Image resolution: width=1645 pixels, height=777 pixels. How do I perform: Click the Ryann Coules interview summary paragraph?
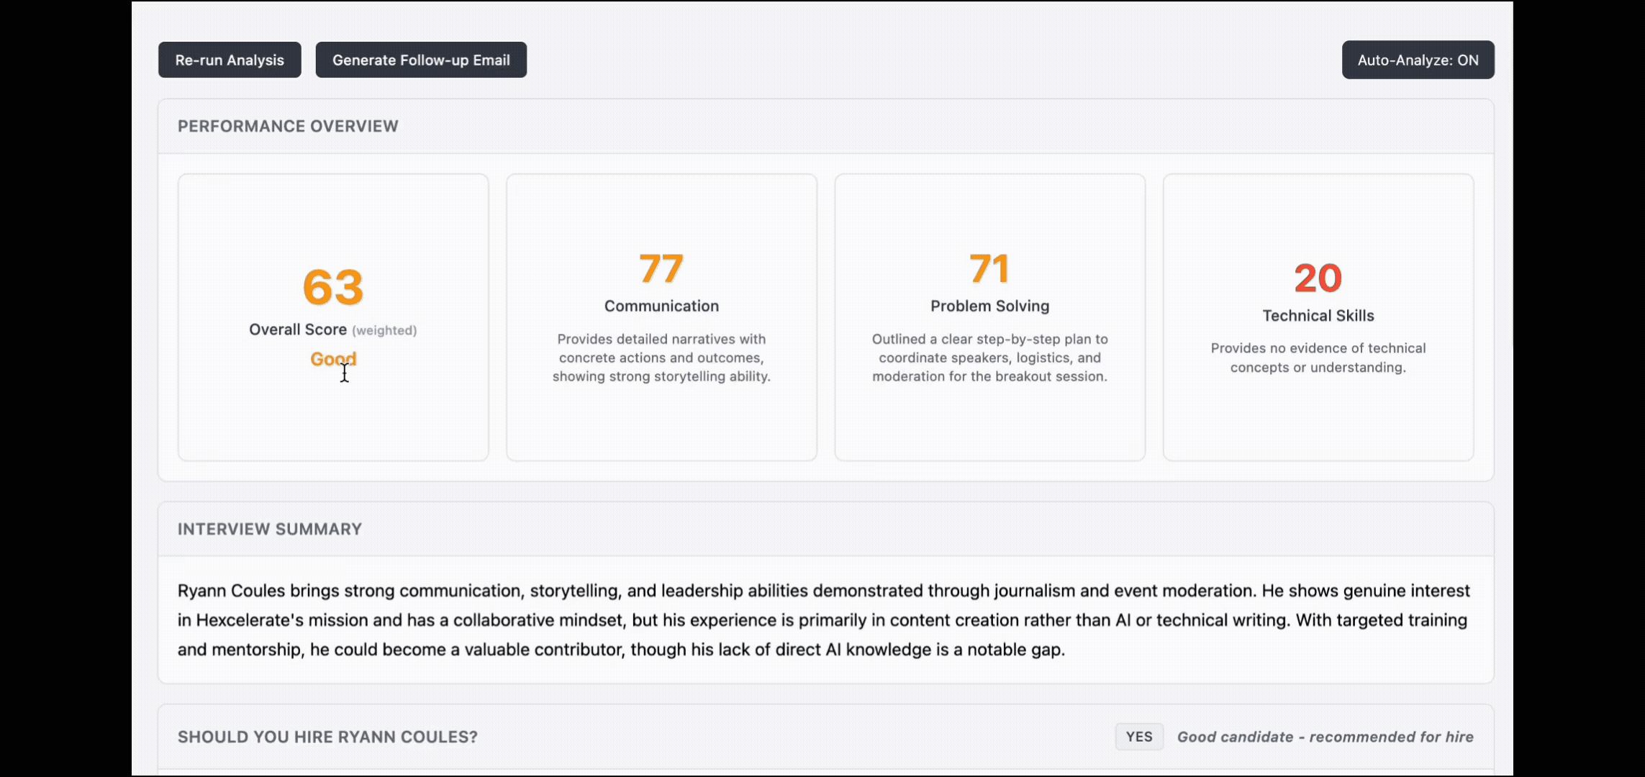click(x=825, y=620)
